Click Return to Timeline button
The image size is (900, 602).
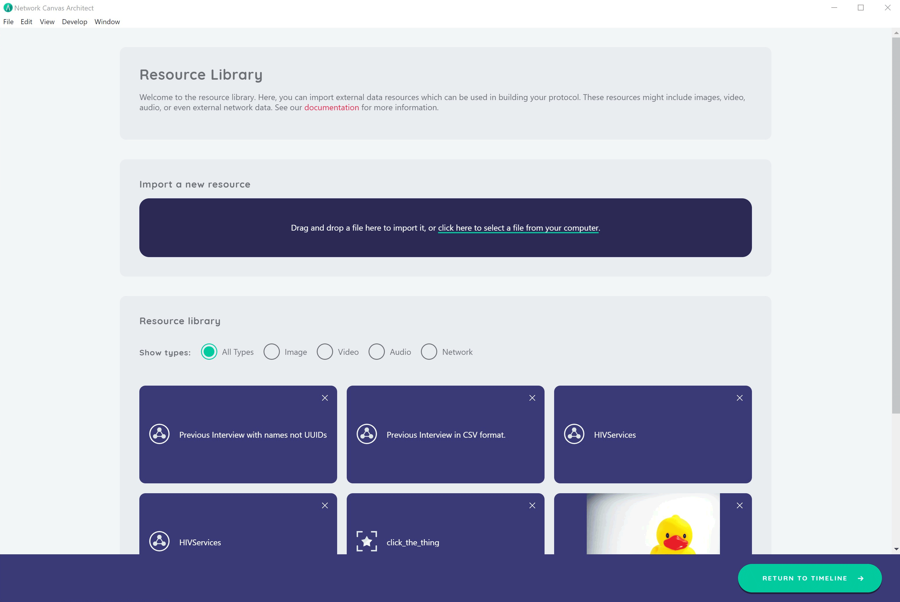pyautogui.click(x=809, y=578)
